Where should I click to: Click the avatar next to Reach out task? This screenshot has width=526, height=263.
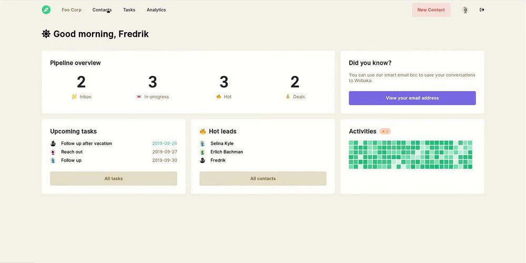(x=53, y=152)
